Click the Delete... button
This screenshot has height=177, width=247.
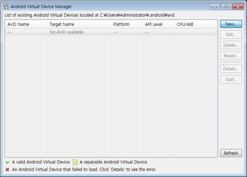(231, 45)
